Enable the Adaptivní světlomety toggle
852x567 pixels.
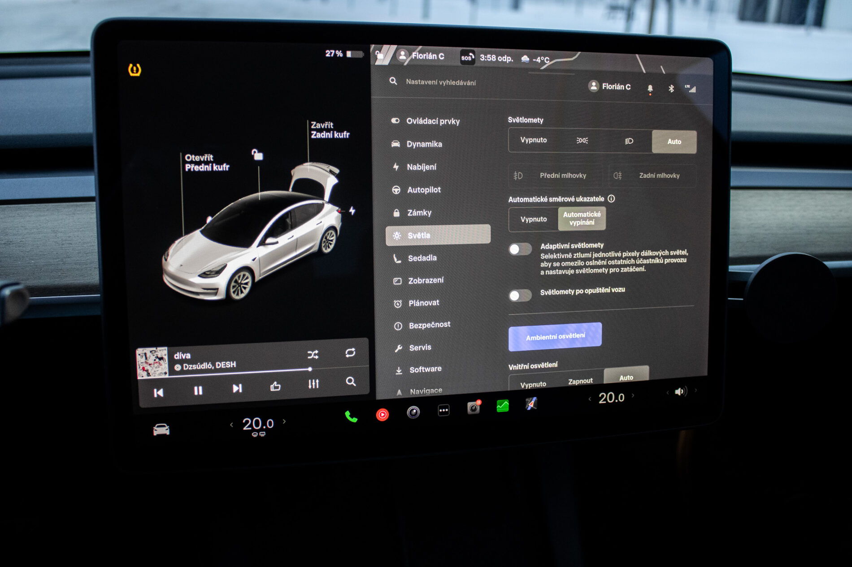(520, 249)
